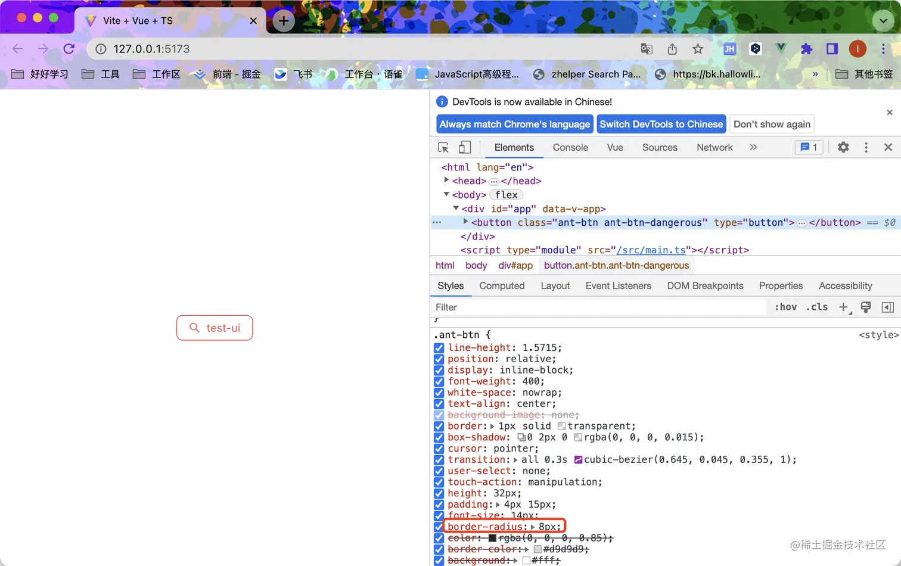Open the Computed styles tab

(x=502, y=286)
